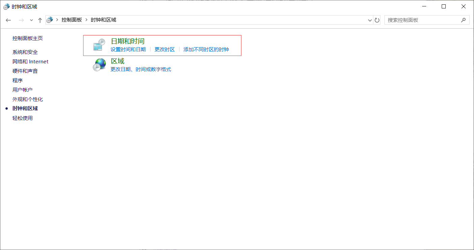Open the 区域 globe icon
474x250 pixels.
point(99,65)
